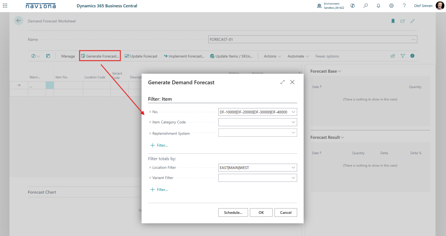
Task: Open the Replenishment System dropdown
Action: 293,133
